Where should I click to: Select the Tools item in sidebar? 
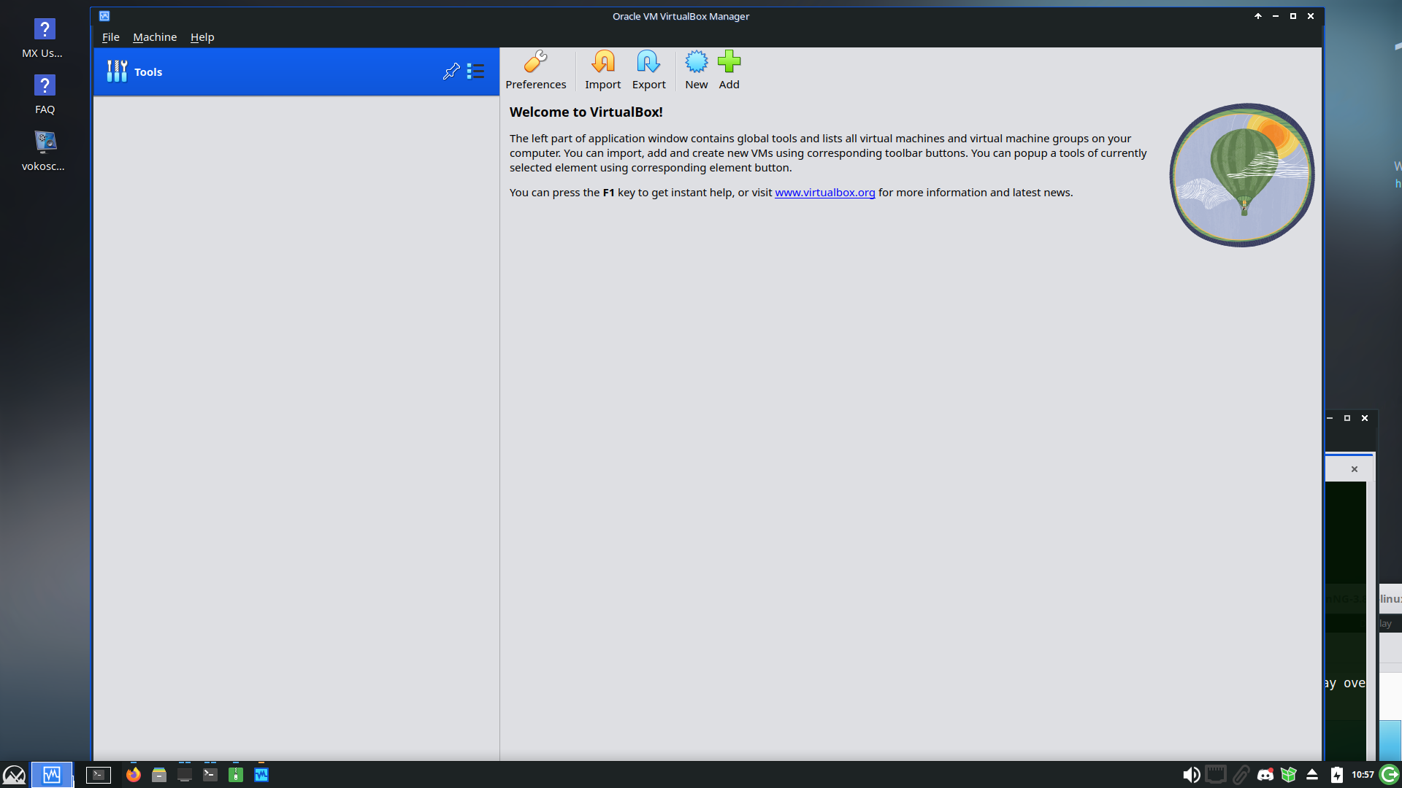(x=296, y=72)
